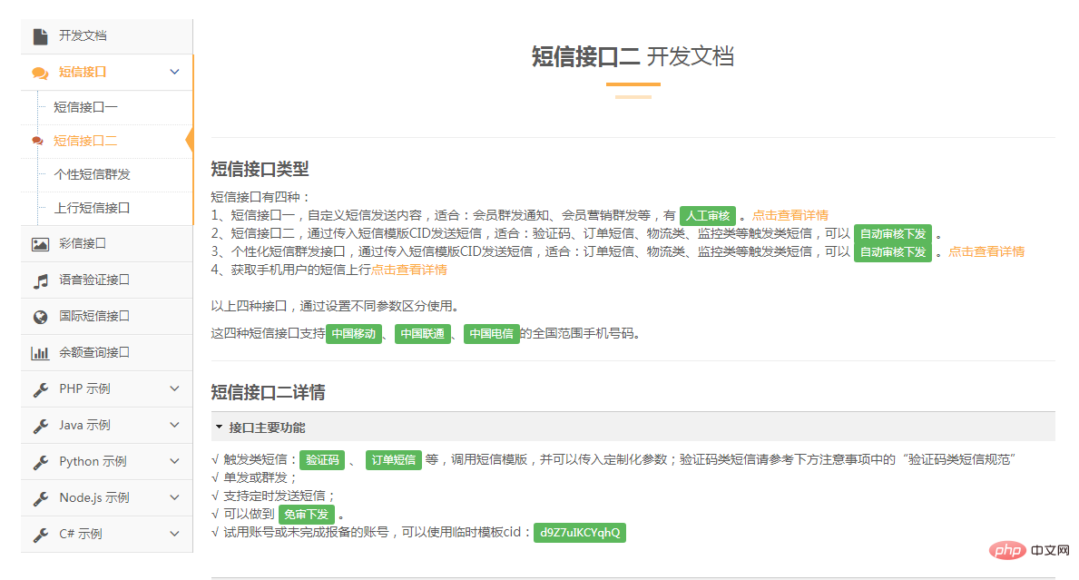Click the 验证码 green badge

(322, 459)
